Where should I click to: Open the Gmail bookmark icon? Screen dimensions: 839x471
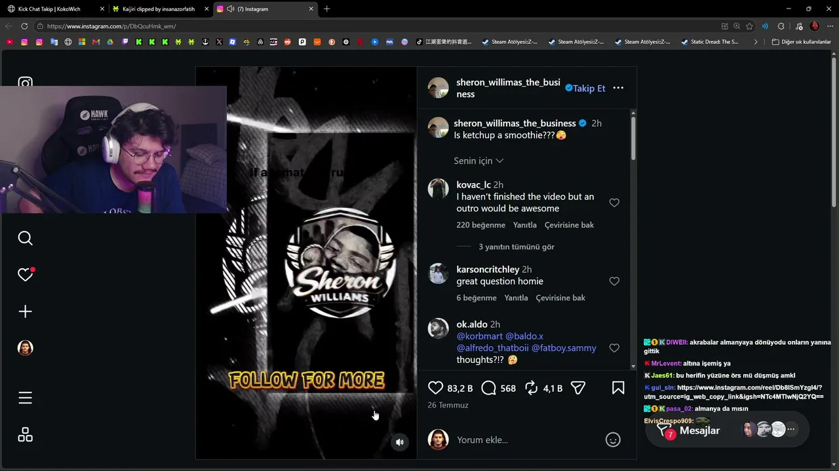96,42
